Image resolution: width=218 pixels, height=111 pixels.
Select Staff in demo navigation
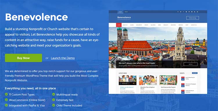click(x=187, y=25)
